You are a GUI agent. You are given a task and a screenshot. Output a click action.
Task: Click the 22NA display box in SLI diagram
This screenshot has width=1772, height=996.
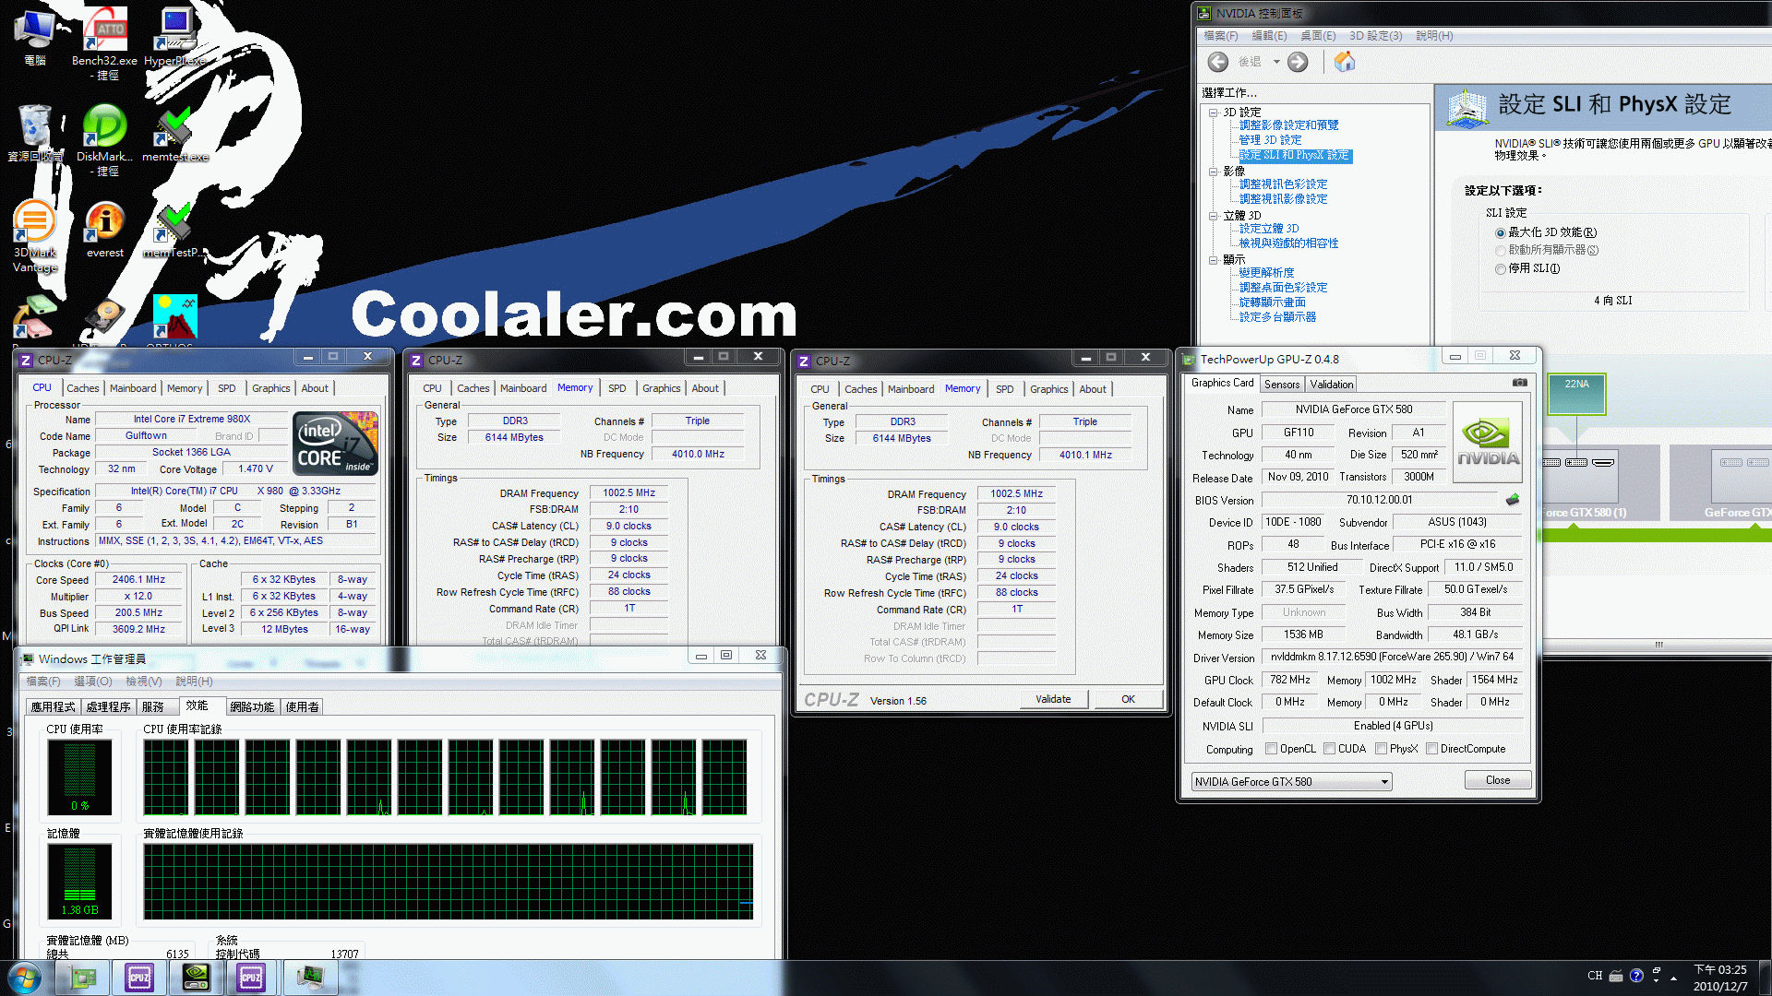pos(1576,395)
